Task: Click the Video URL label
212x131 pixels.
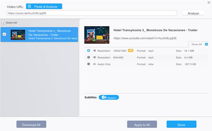Action: 15,7
